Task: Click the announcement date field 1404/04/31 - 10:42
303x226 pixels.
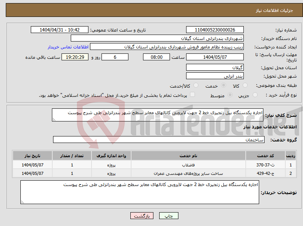Action: (x=60, y=30)
